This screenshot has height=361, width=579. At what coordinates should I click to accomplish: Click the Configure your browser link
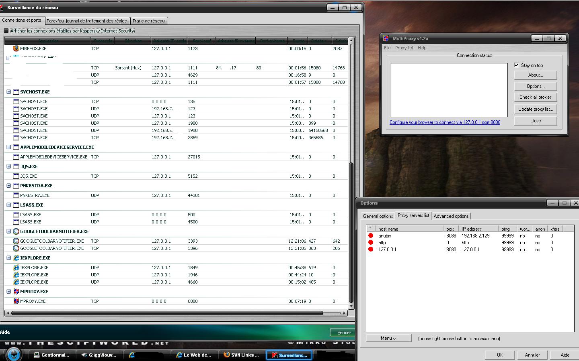445,122
